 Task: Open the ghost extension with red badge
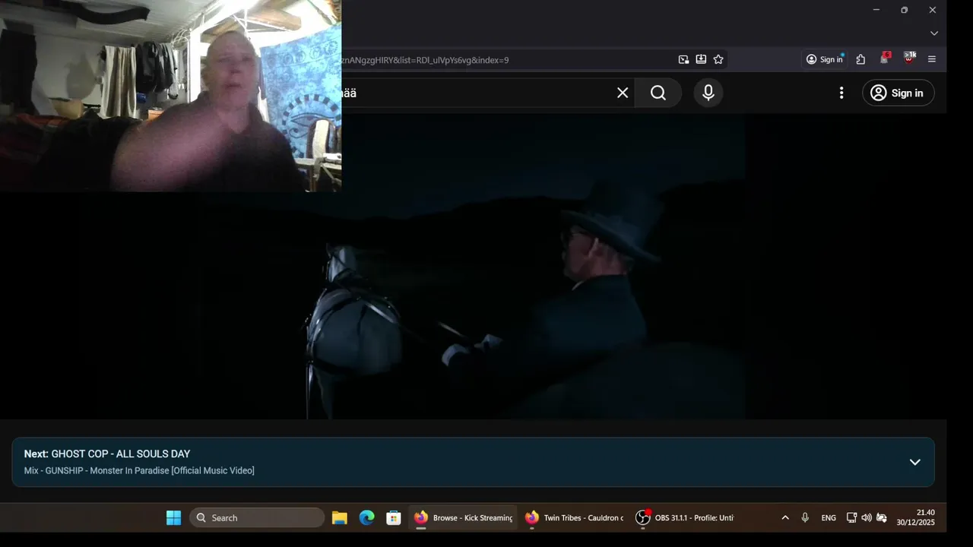[885, 58]
